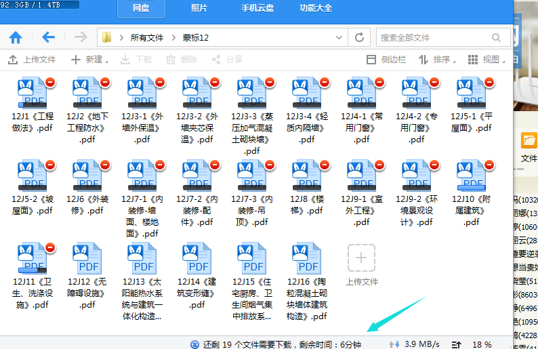Select file 12J7-3《内装修-吊顶》.pdf
Viewport: 538px width, 349px height.
(252, 193)
